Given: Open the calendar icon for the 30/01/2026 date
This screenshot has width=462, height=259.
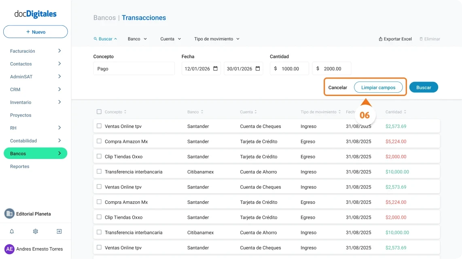Looking at the screenshot, I should tap(257, 68).
